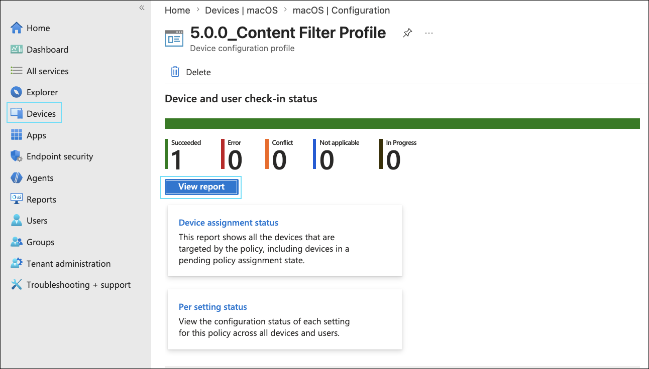The image size is (649, 369).
Task: Click the Conflict count label
Action: 282,143
